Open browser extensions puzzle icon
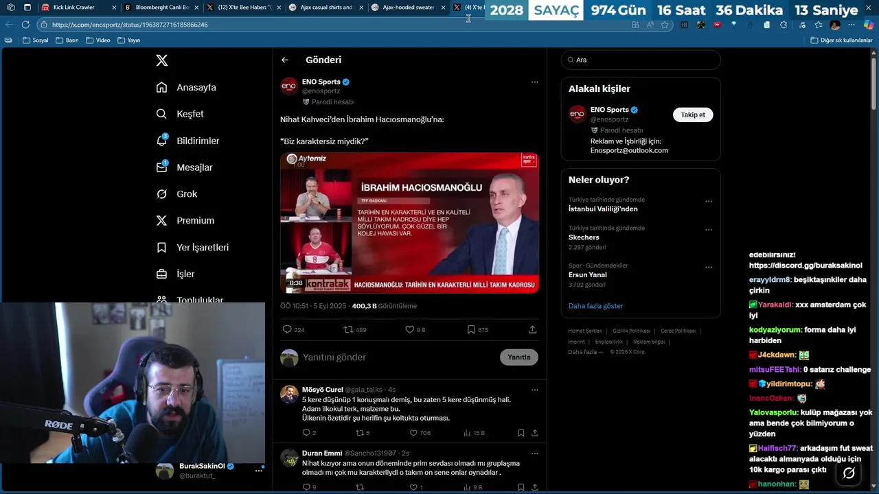This screenshot has height=494, width=879. tap(784, 25)
